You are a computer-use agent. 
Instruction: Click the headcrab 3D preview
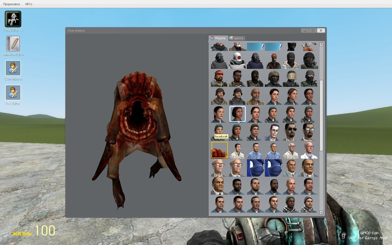[137, 140]
